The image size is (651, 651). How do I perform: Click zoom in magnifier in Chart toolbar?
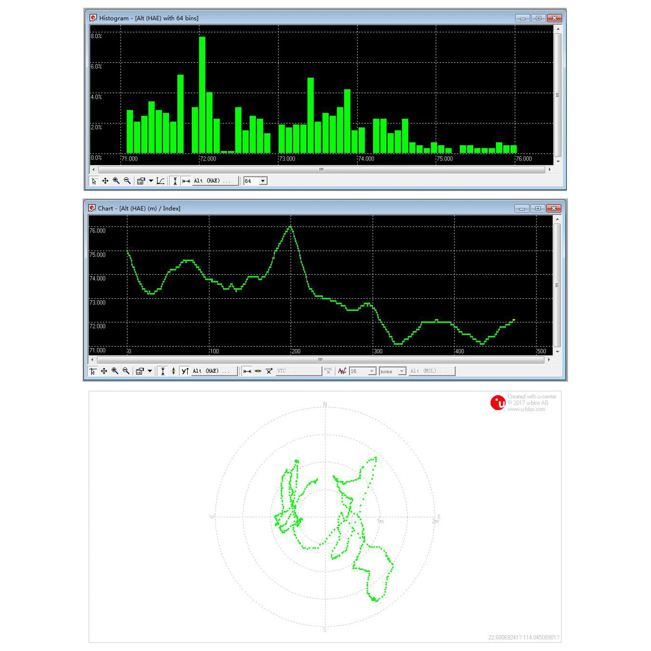pos(115,371)
